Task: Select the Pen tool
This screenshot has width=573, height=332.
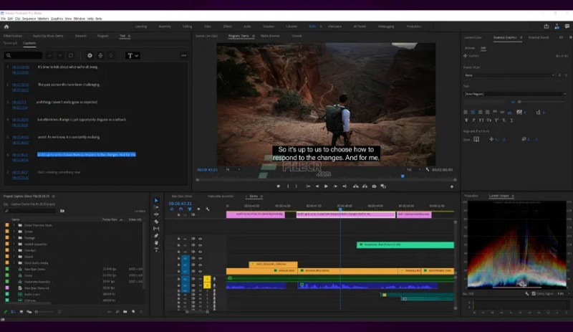Action: click(156, 236)
